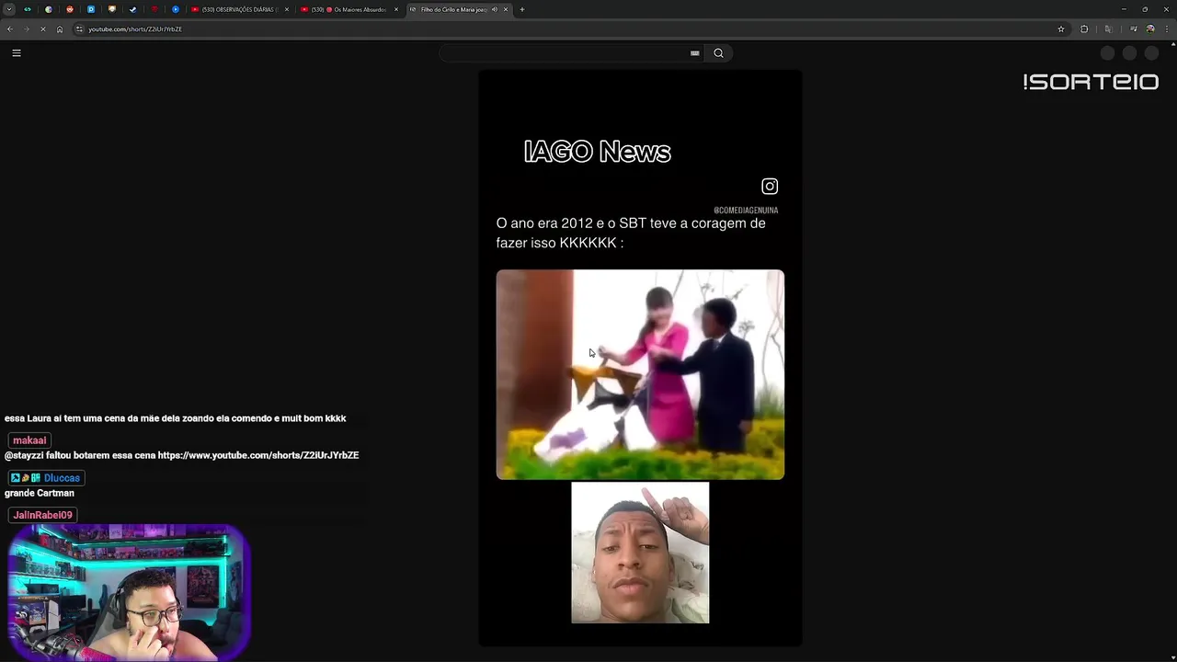View site information icon in address bar
Image resolution: width=1177 pixels, height=662 pixels.
tap(79, 29)
